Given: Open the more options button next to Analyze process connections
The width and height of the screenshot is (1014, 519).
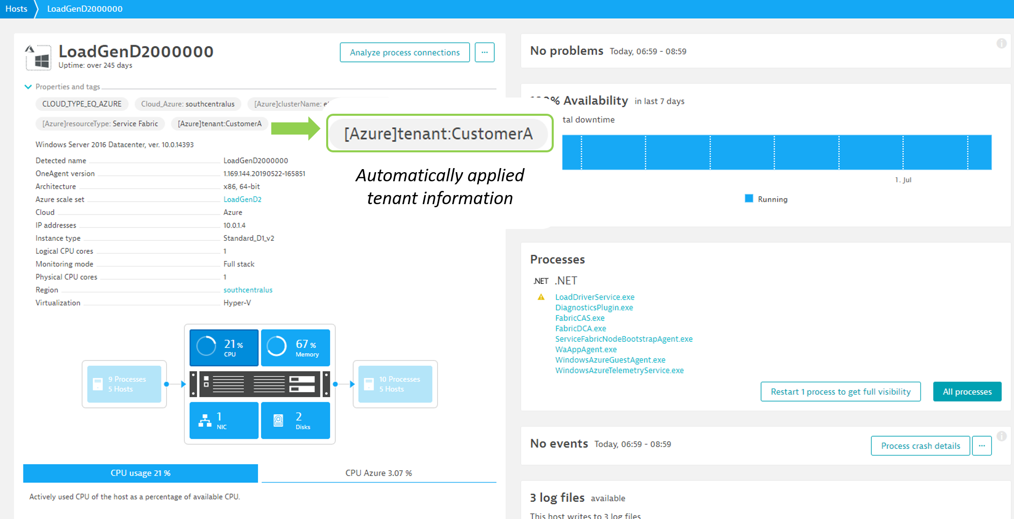Looking at the screenshot, I should pos(484,52).
